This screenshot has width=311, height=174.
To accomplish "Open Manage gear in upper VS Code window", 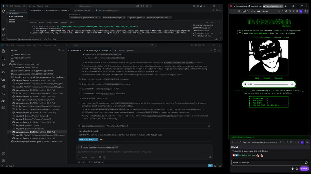I will pos(4,35).
